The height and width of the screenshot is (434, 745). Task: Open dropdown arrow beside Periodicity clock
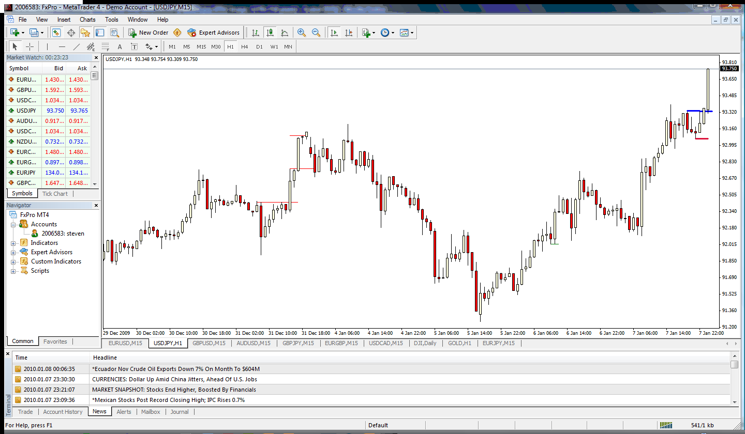pos(393,33)
